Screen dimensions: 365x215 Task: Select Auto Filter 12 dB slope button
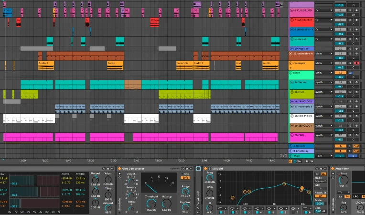pos(340,197)
